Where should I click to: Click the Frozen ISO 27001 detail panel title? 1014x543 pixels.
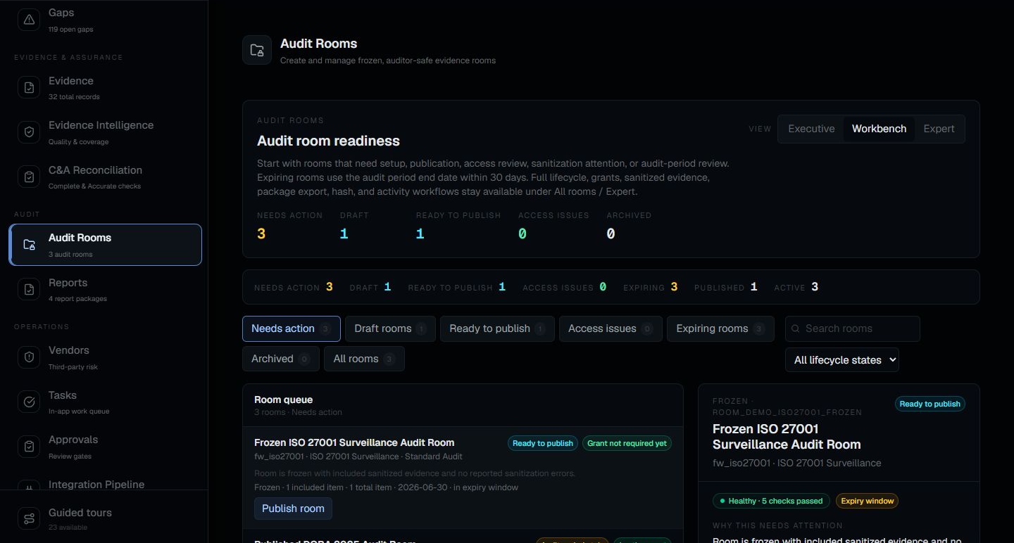(x=787, y=437)
